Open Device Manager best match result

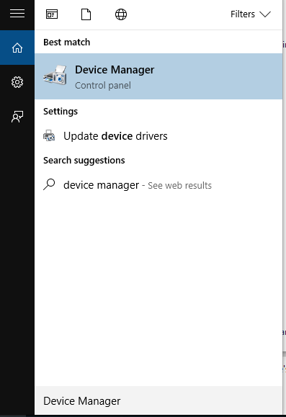tap(158, 76)
